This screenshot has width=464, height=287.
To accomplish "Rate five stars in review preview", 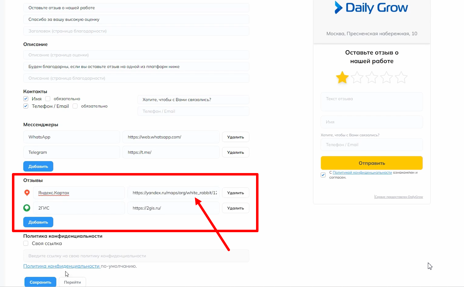I will (401, 77).
